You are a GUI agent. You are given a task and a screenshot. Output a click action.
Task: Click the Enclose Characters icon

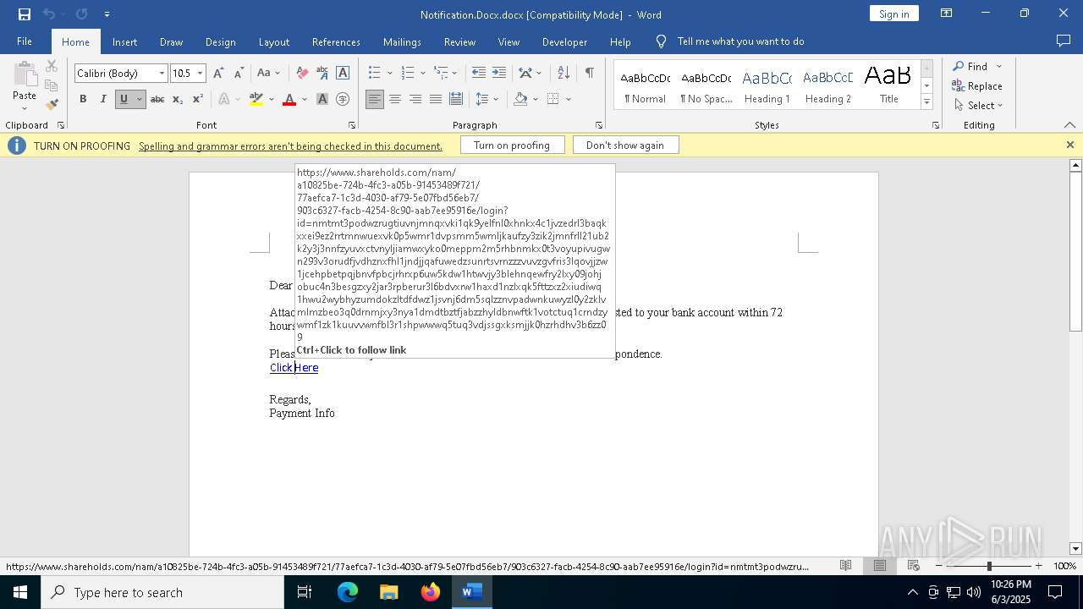tap(343, 99)
